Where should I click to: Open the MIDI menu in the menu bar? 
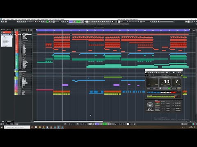pos(19,19)
